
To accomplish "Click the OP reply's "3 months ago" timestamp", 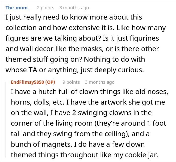I will pyautogui.click(x=100, y=82).
